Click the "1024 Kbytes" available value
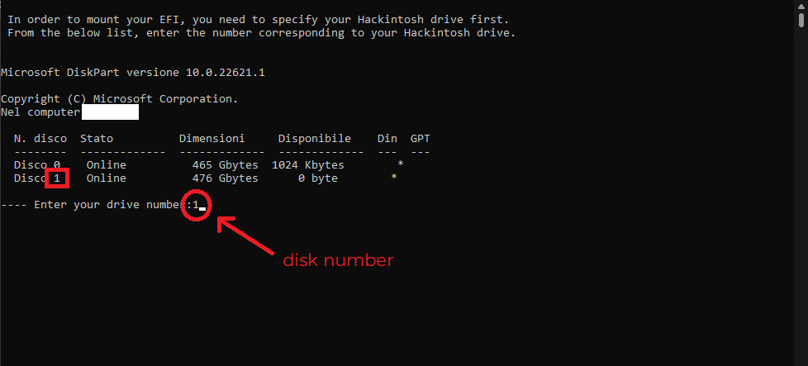The image size is (808, 366). click(307, 165)
